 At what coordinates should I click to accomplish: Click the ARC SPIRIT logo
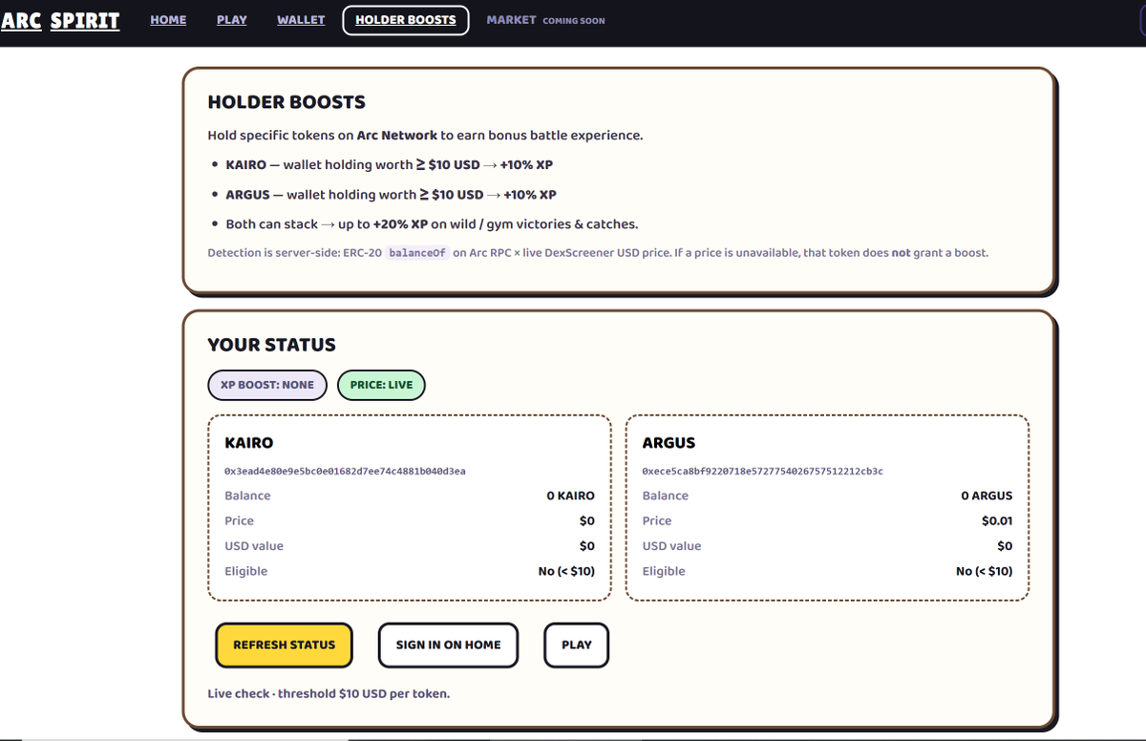(60, 19)
